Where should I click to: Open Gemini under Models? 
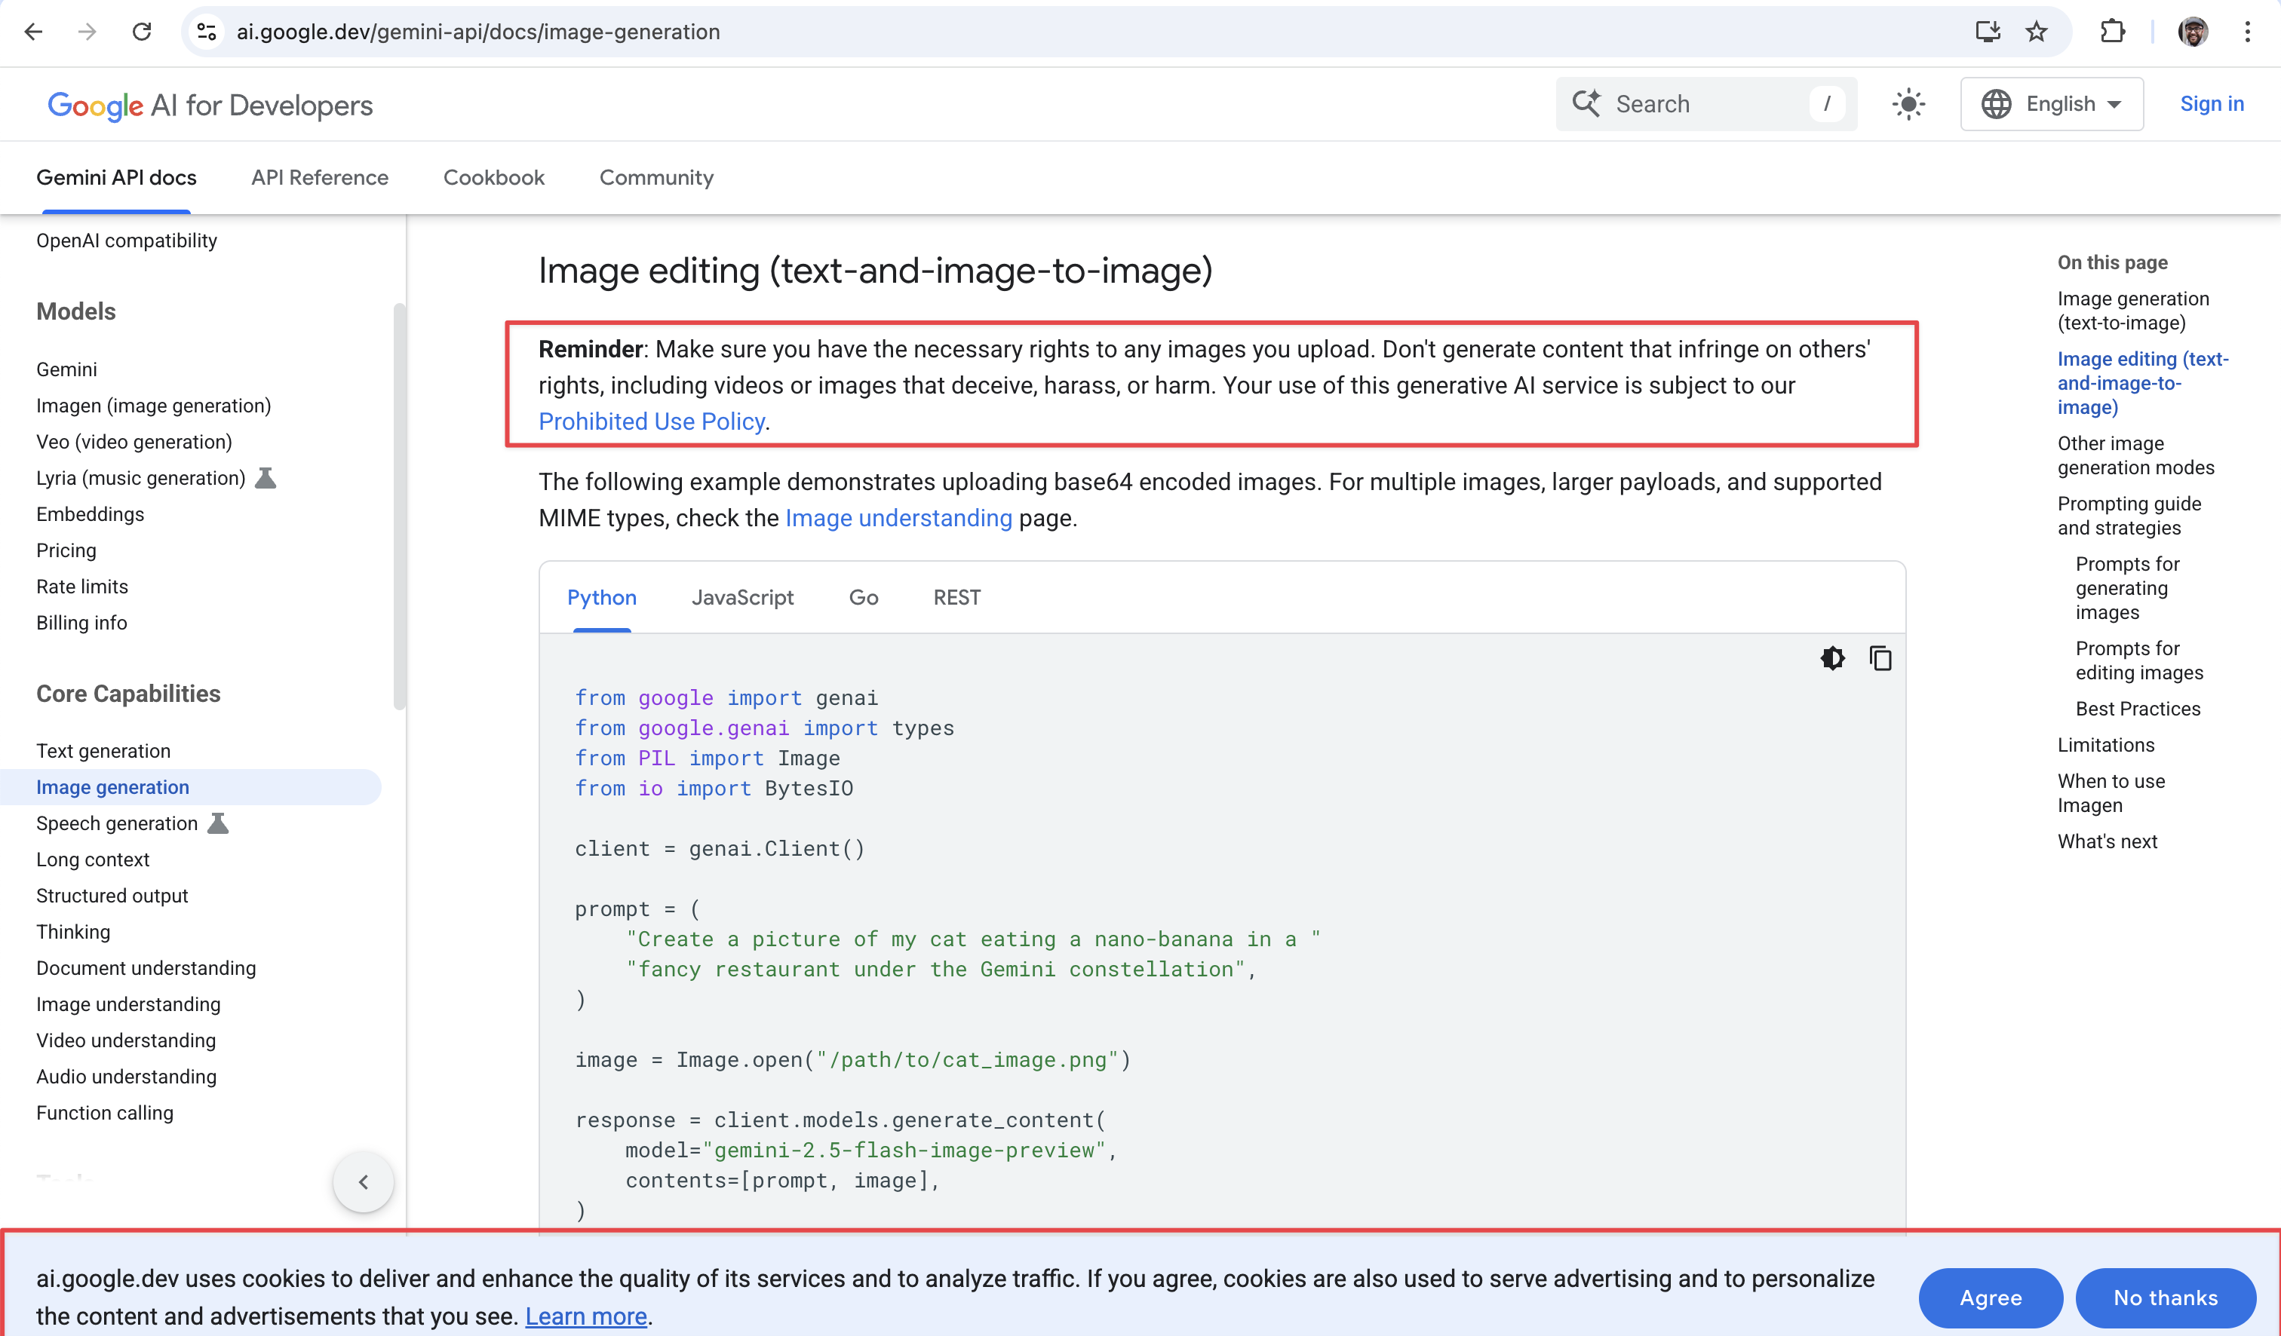67,369
